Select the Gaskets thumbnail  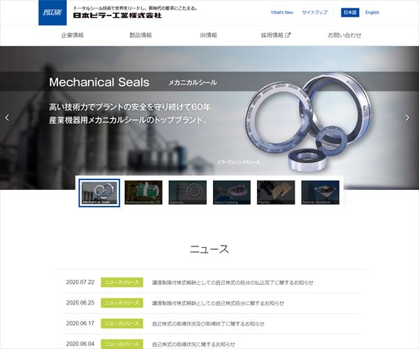point(188,193)
